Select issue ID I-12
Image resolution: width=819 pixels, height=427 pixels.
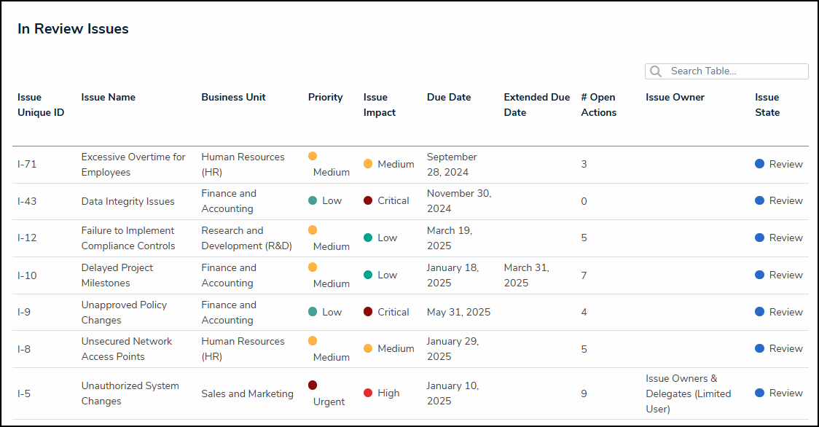[x=27, y=238]
